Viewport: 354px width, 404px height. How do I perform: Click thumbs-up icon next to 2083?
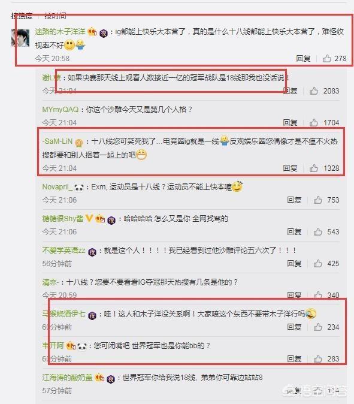tap(314, 91)
